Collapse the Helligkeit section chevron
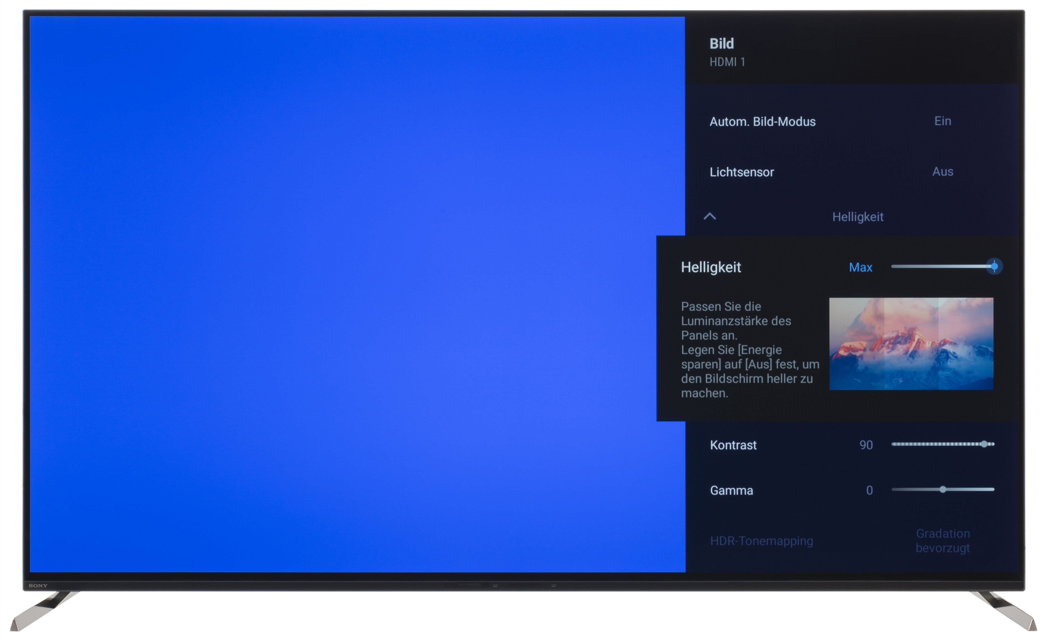 (710, 216)
